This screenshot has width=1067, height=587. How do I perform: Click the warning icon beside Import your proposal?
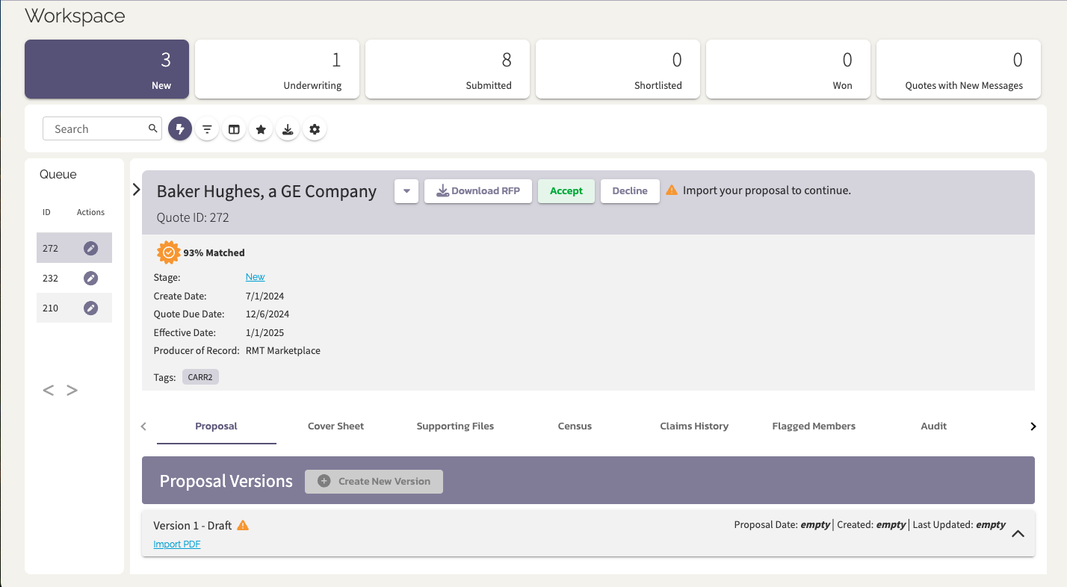tap(672, 190)
